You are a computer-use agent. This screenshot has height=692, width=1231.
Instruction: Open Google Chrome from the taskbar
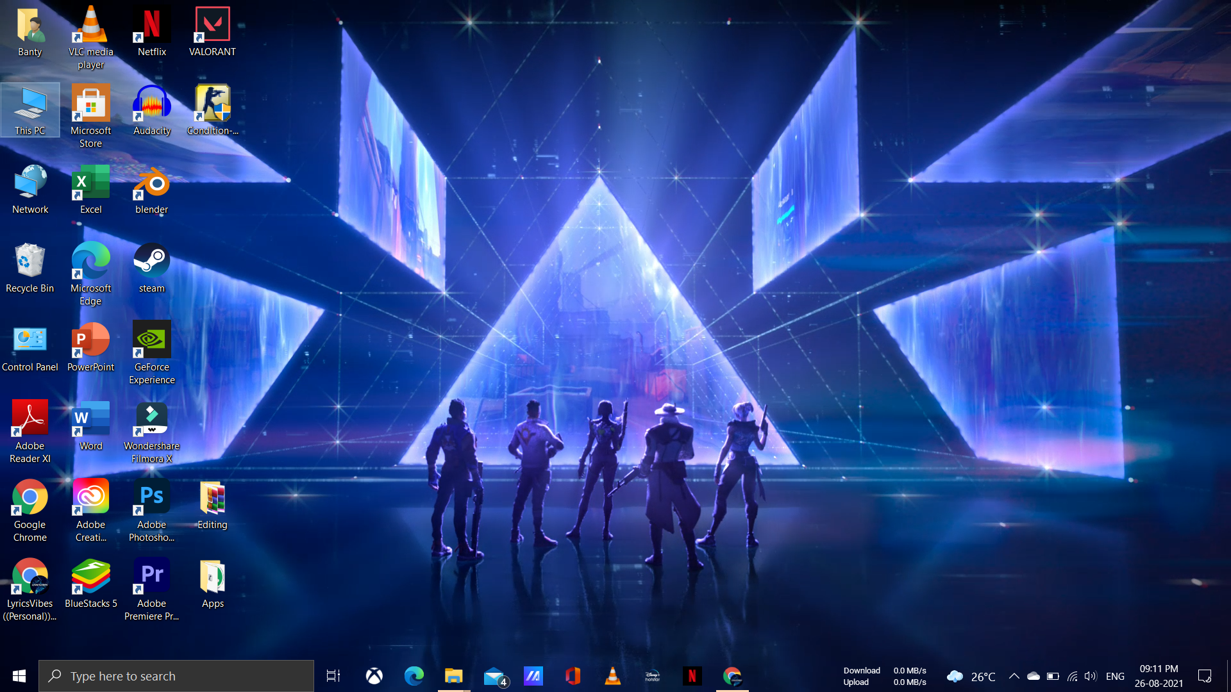[x=732, y=676]
